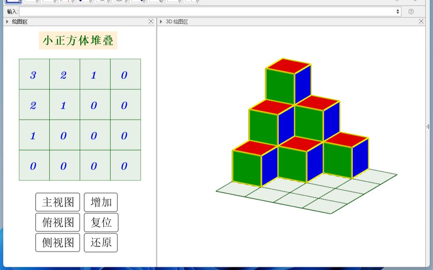Click the 2 cell in the second row
The image size is (433, 270).
[34, 105]
